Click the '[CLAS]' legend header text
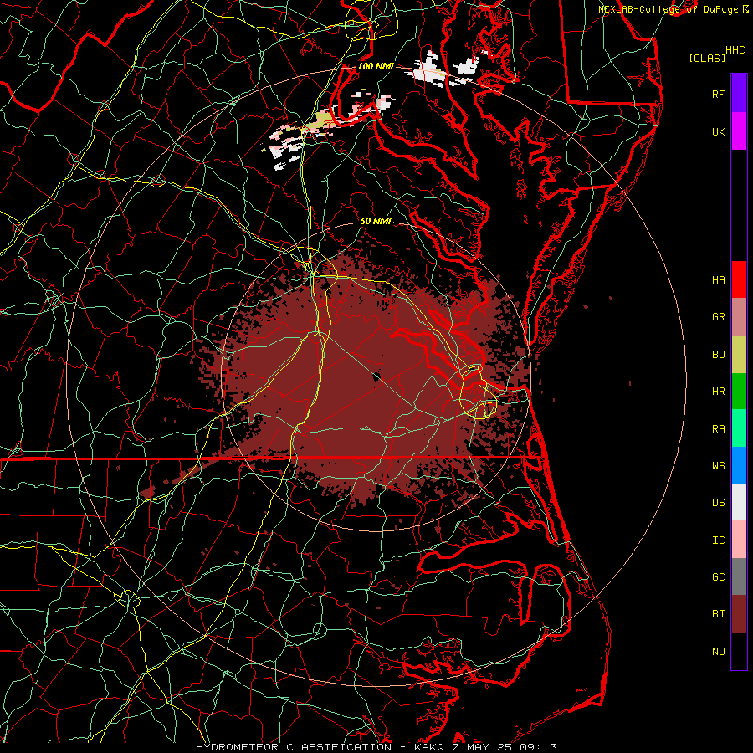Image resolution: width=753 pixels, height=753 pixels. [x=707, y=58]
